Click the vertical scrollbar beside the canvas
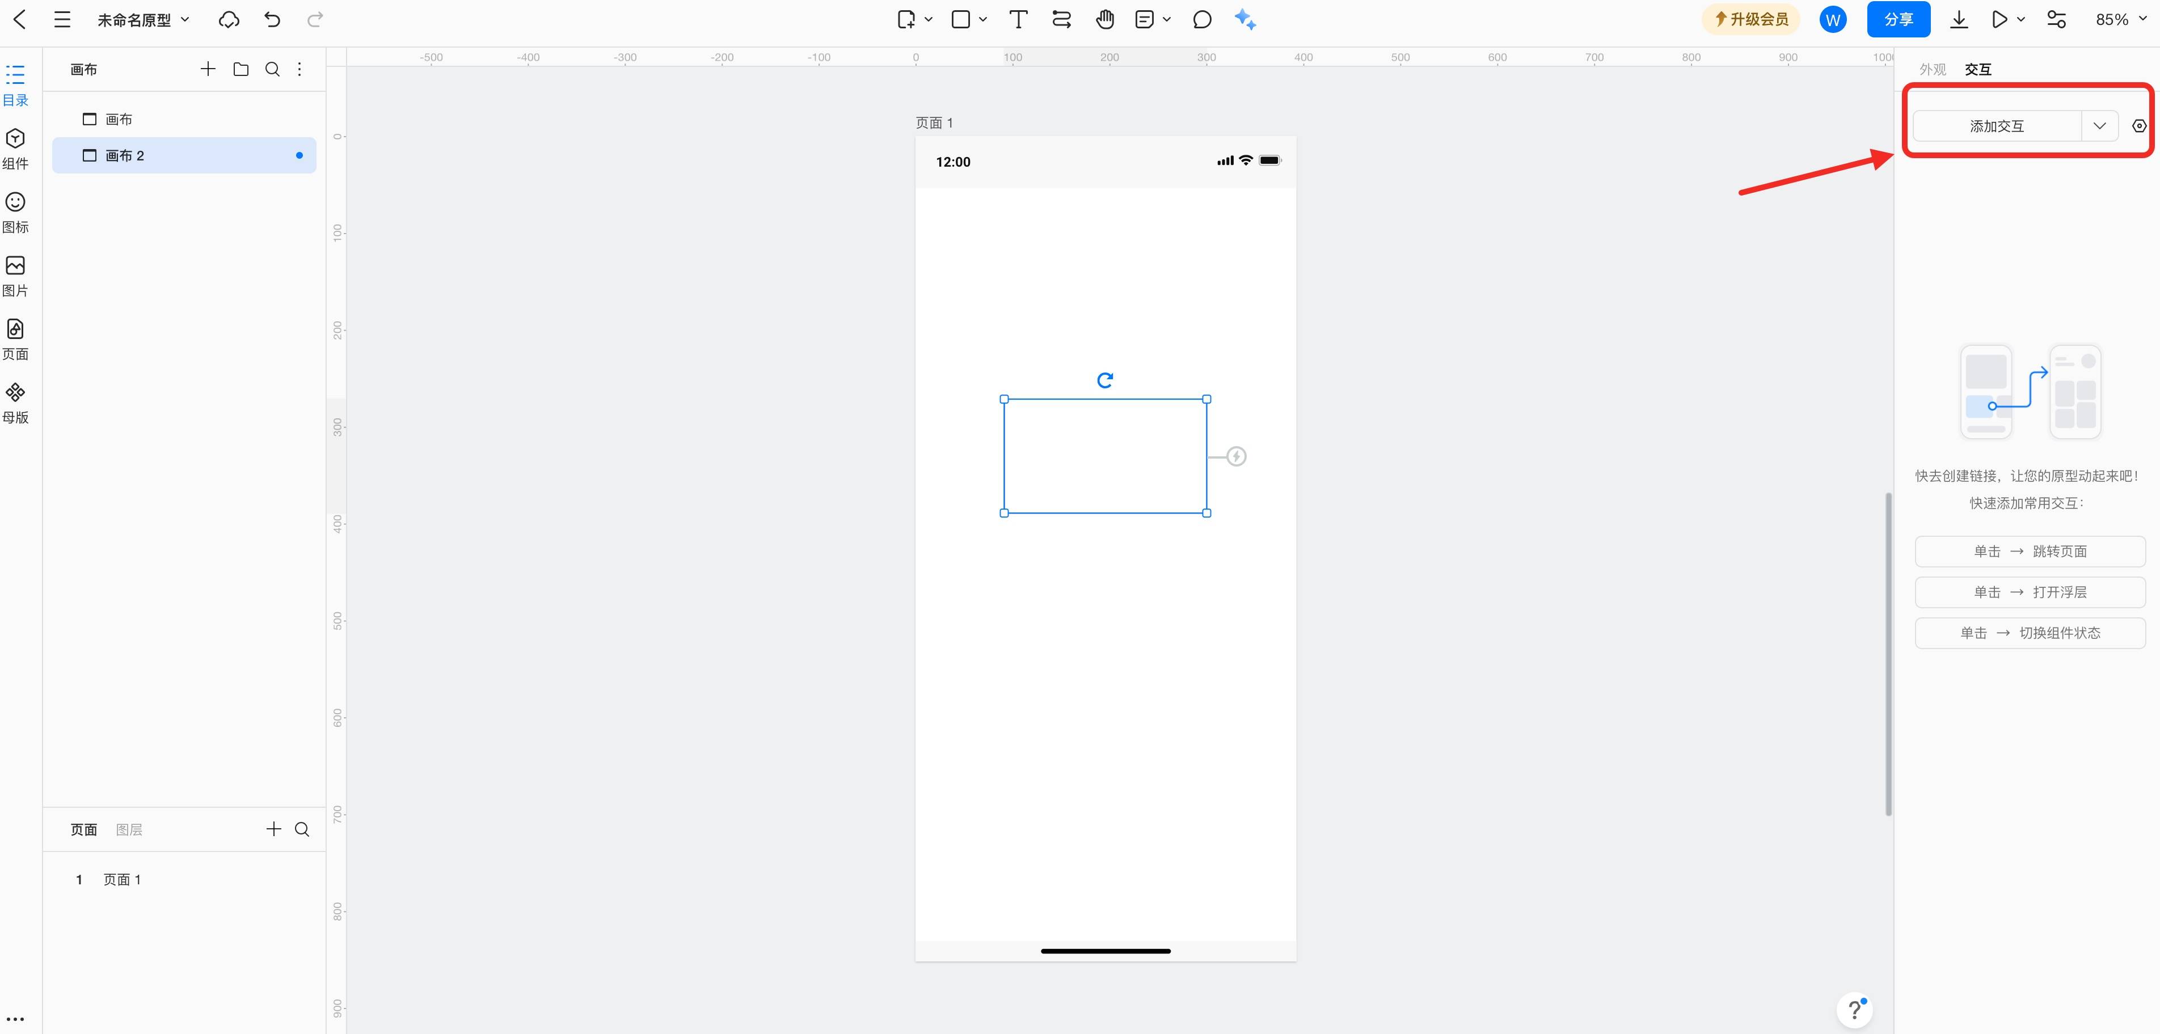Viewport: 2160px width, 1034px height. click(1888, 654)
